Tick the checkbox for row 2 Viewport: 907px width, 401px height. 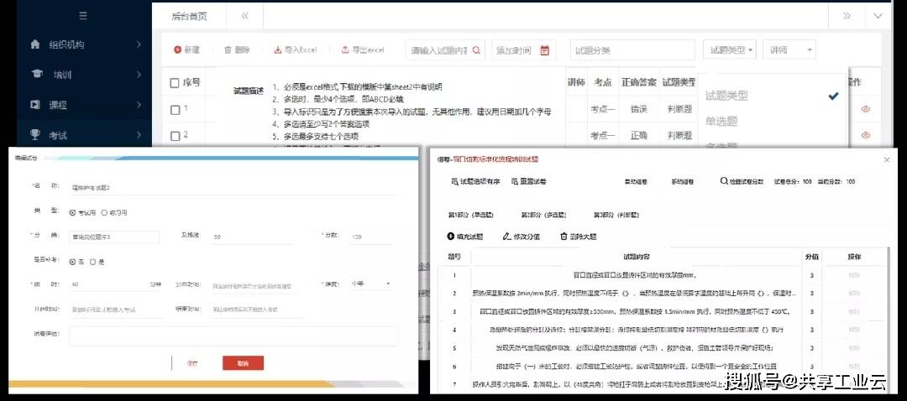pos(175,137)
